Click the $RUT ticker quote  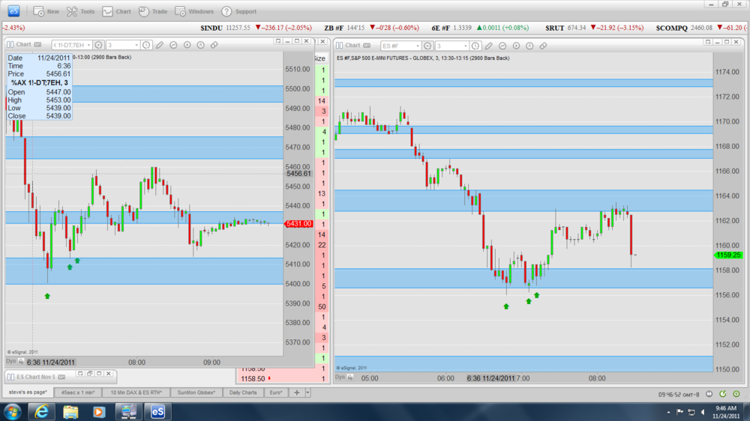[x=594, y=28]
